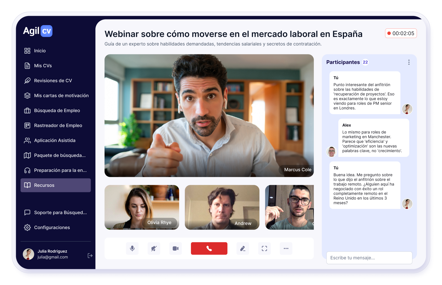Unmute the microphone in the call controls
442x285 pixels.
coord(132,248)
